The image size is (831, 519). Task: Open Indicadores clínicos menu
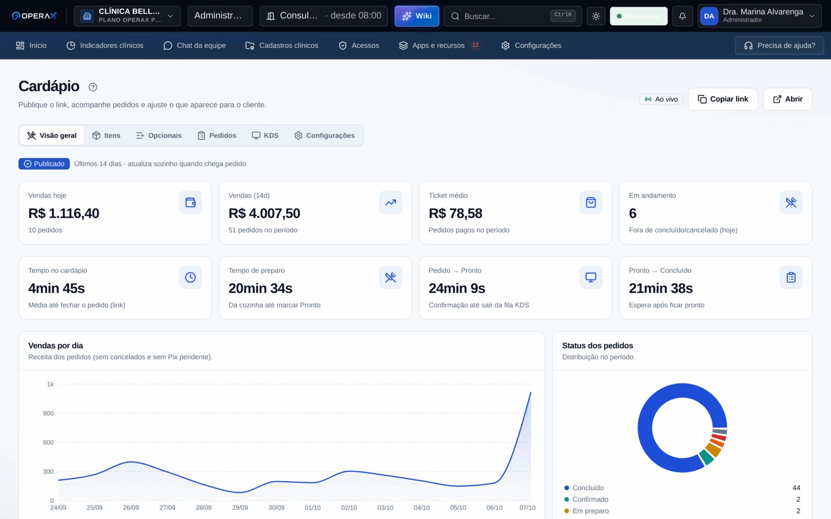[x=105, y=46]
